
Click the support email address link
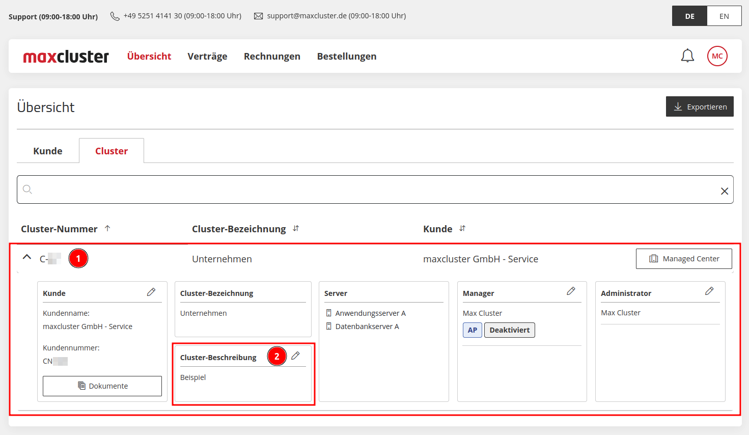[x=307, y=16]
